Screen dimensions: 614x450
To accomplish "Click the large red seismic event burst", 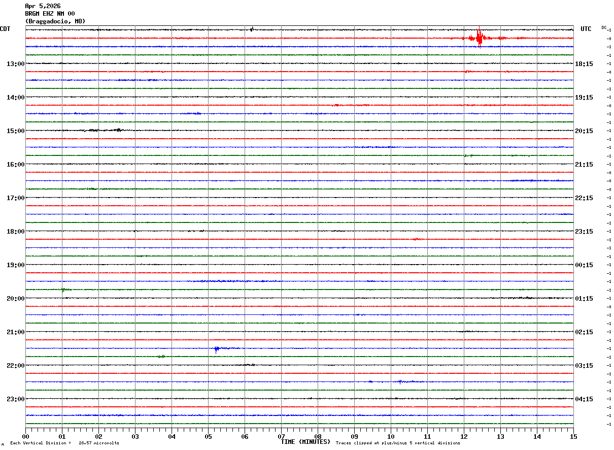I will point(479,38).
